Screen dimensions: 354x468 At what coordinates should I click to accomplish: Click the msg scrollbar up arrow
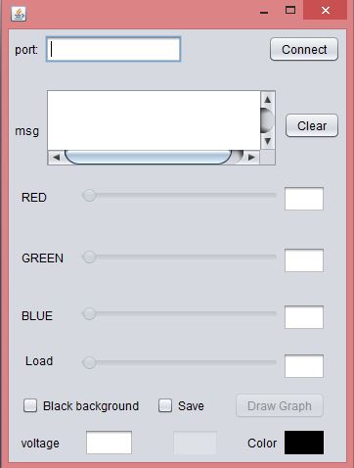[268, 99]
